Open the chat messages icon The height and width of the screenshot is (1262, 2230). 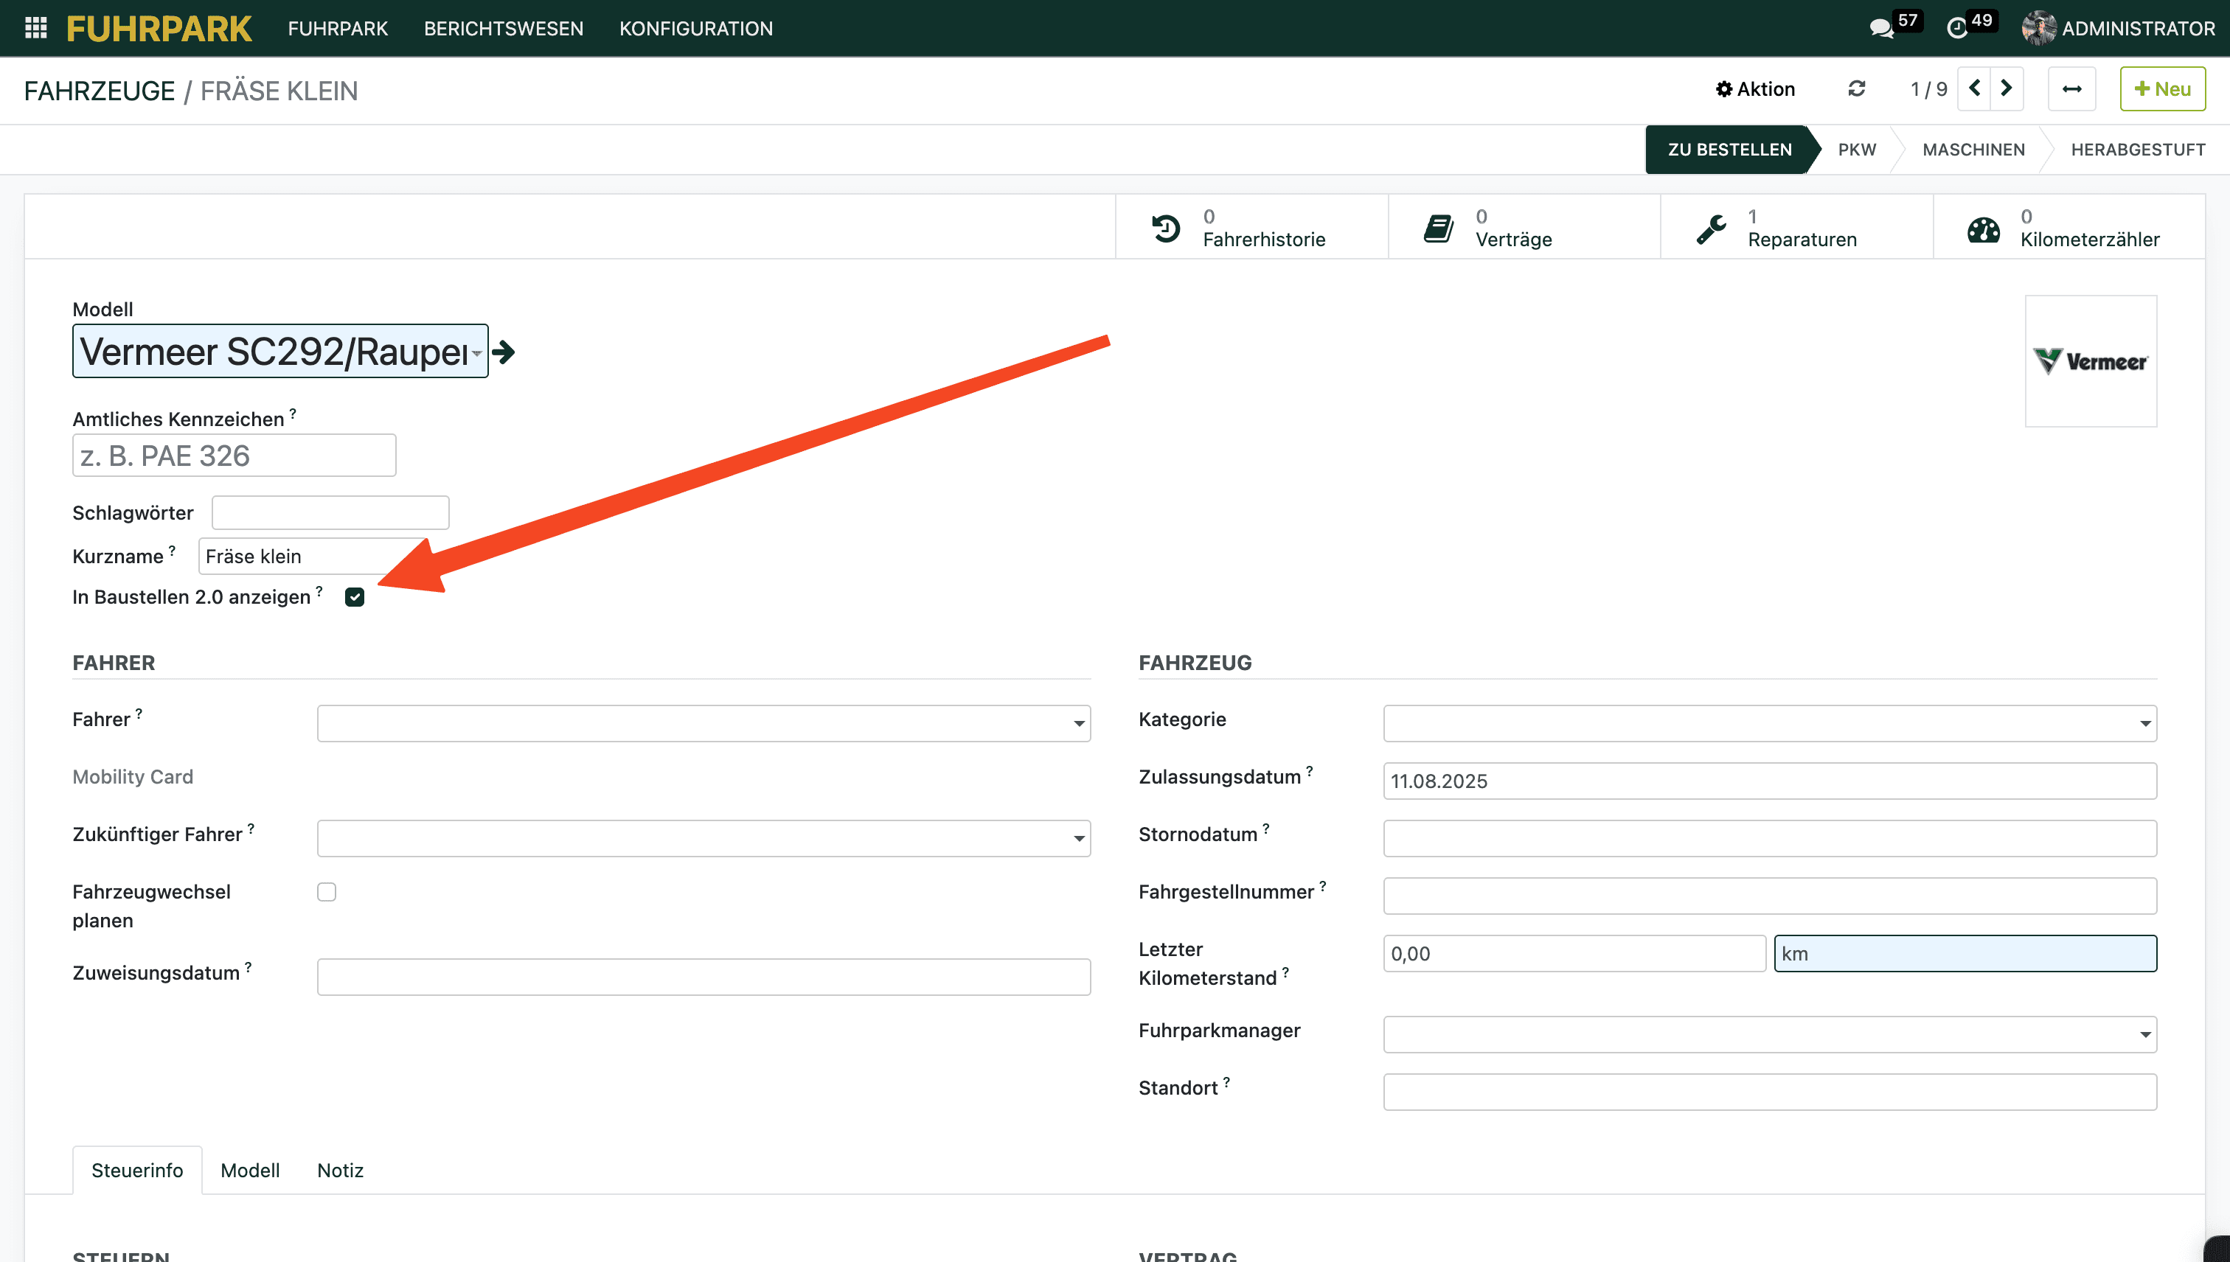point(1880,29)
